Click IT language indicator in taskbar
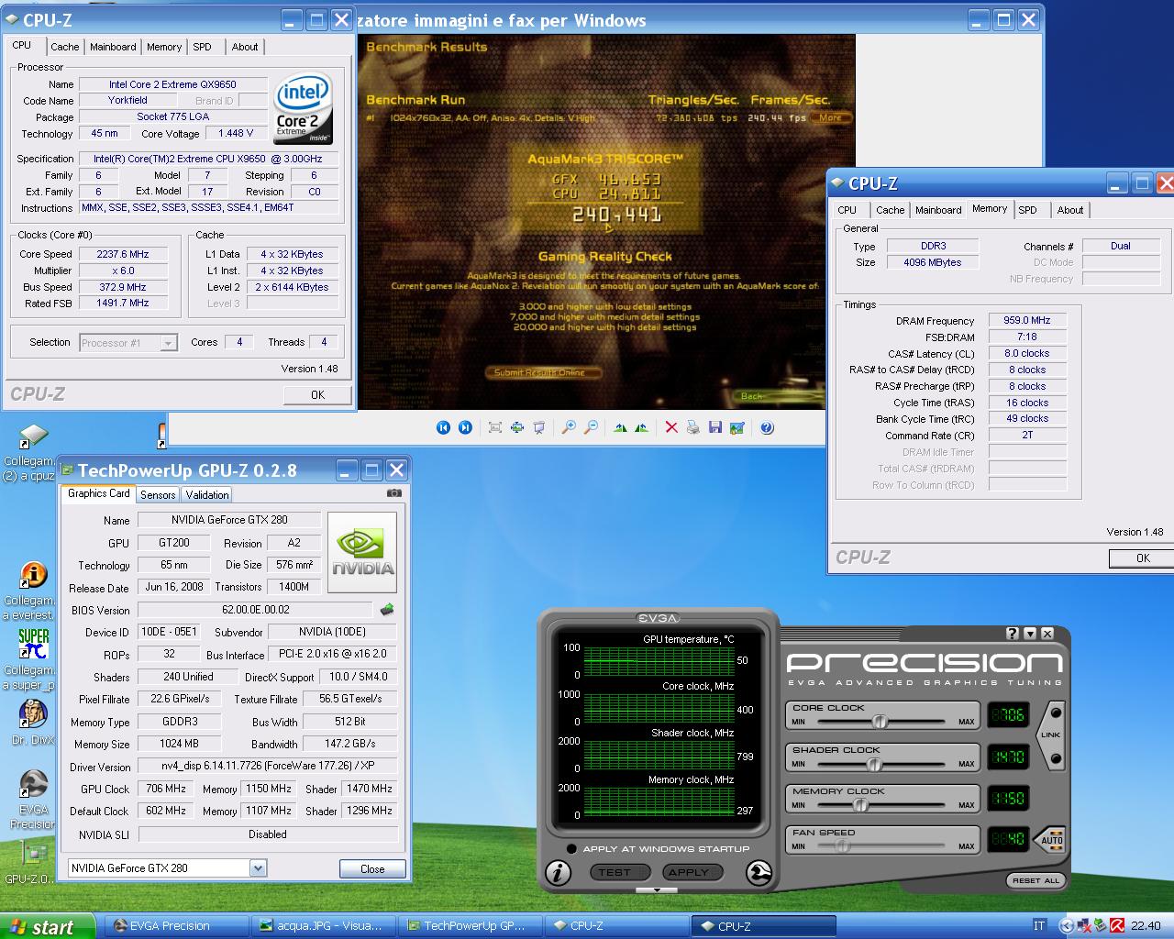The width and height of the screenshot is (1174, 939). point(1039,925)
